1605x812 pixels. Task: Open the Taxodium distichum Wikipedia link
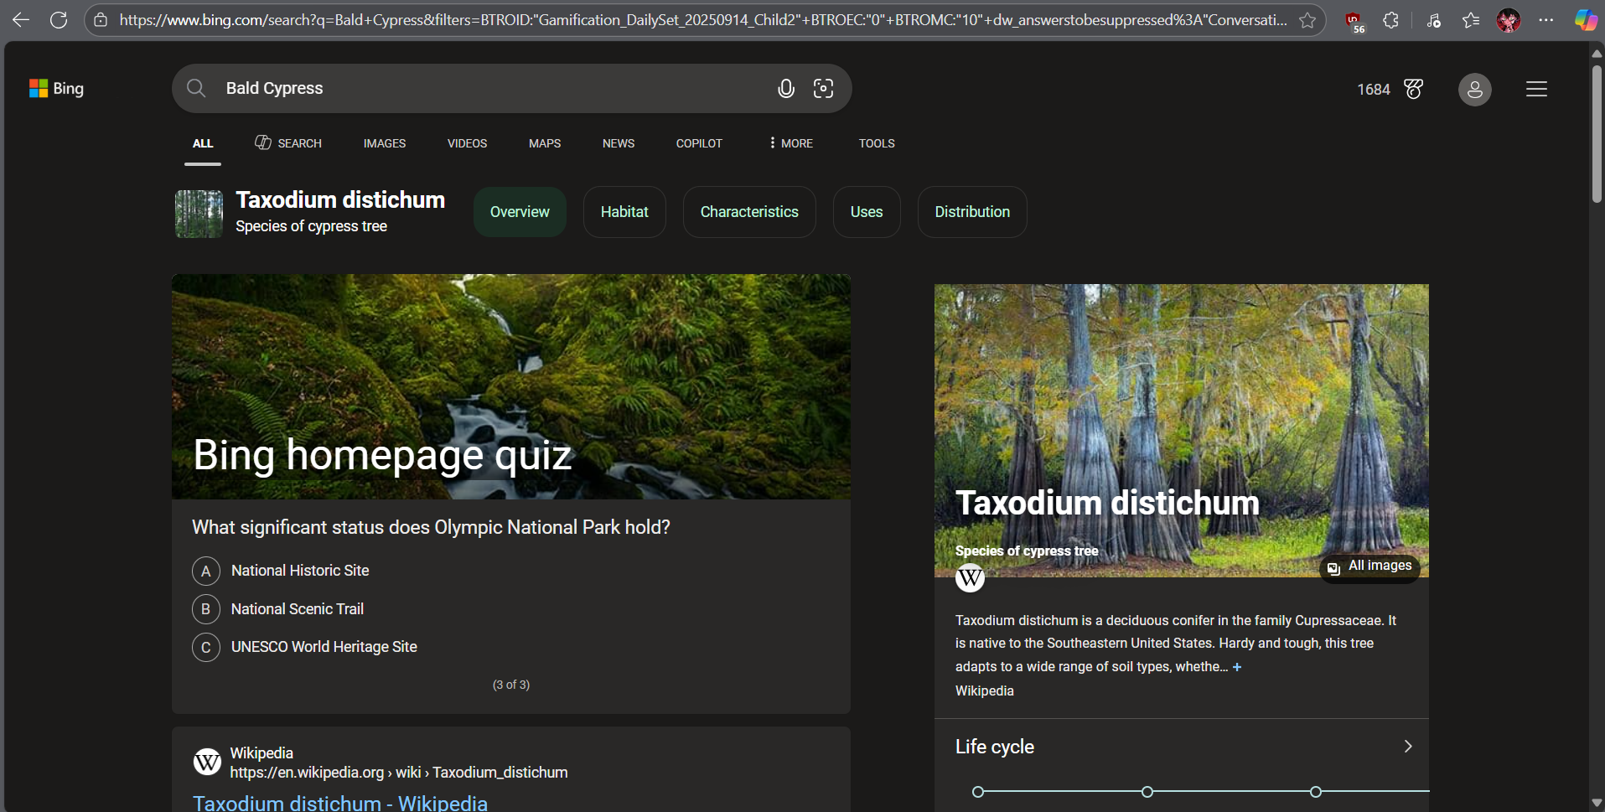339,802
